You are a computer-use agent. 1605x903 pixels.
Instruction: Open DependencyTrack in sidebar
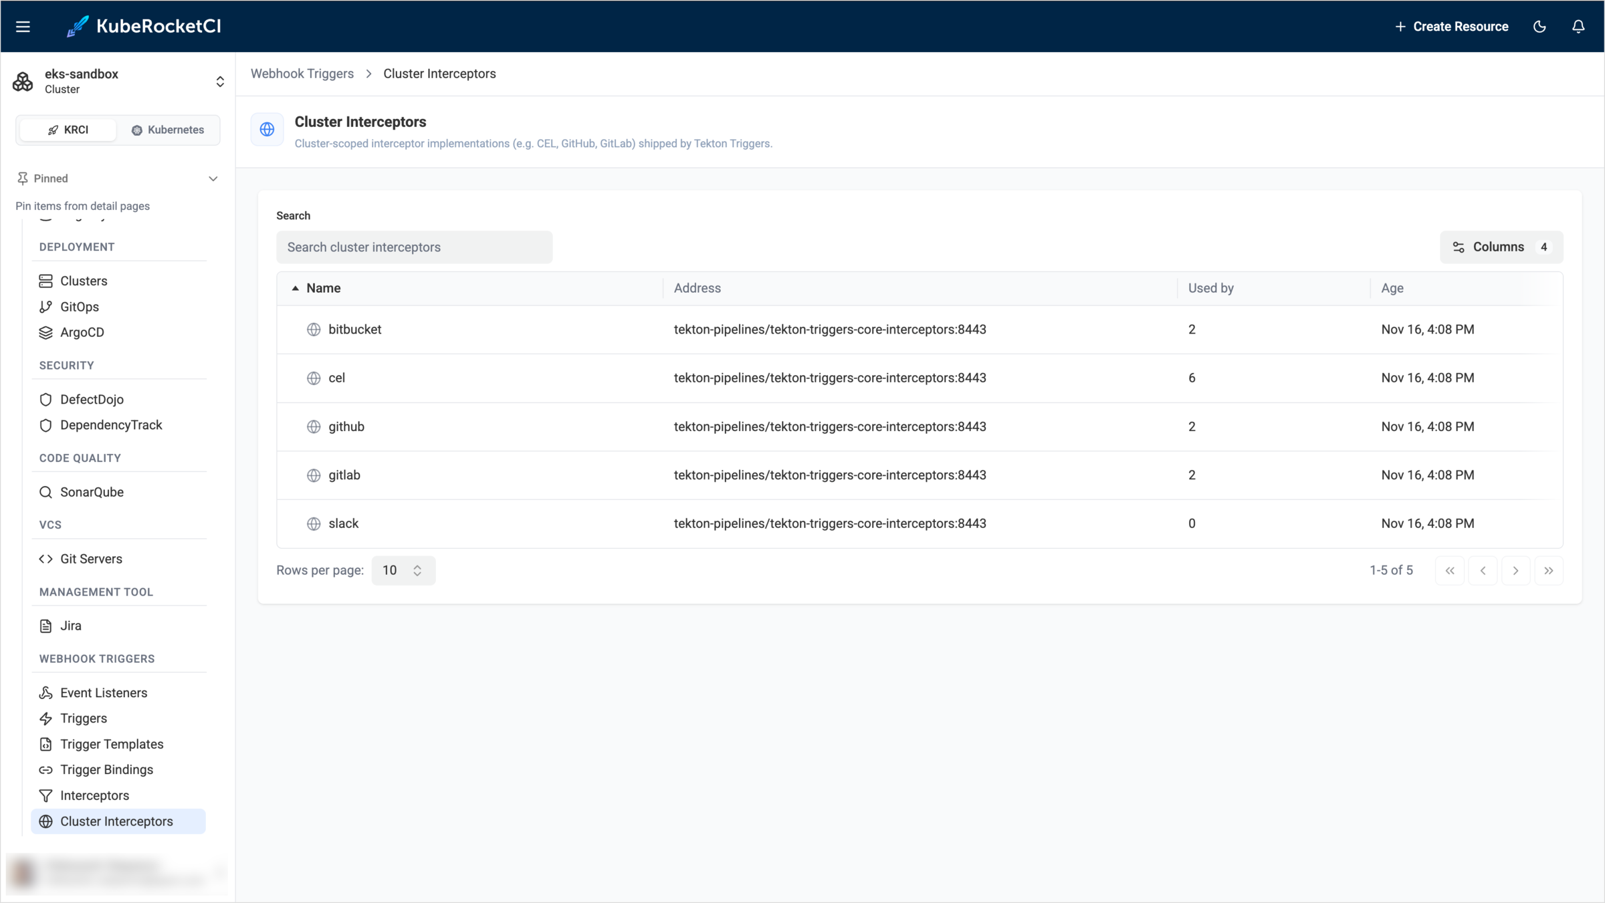[111, 425]
